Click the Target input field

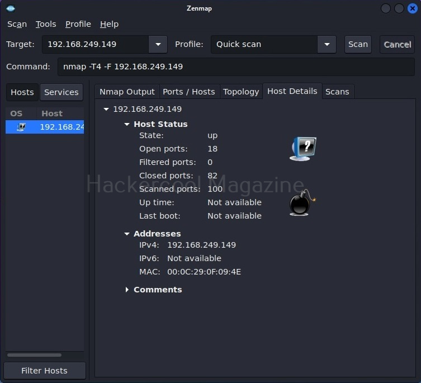coord(95,44)
